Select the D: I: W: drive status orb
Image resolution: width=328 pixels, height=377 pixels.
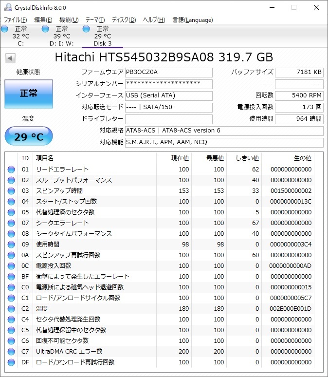click(45, 29)
